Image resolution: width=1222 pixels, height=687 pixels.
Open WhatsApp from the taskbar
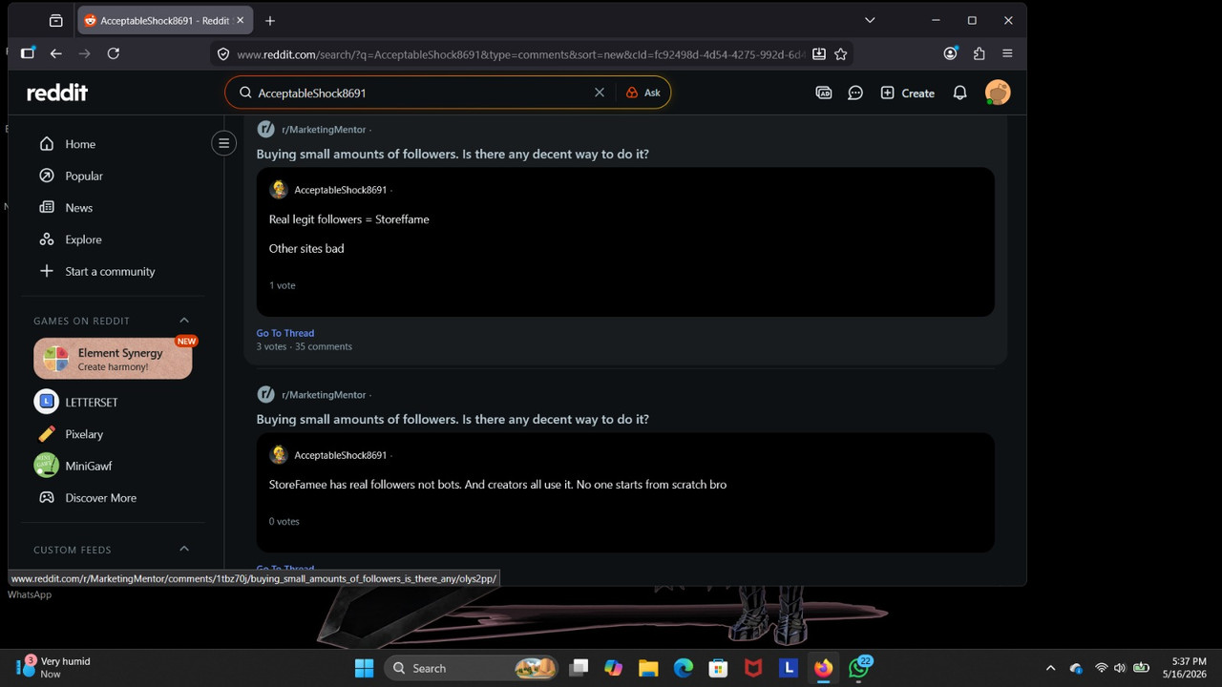pyautogui.click(x=859, y=668)
